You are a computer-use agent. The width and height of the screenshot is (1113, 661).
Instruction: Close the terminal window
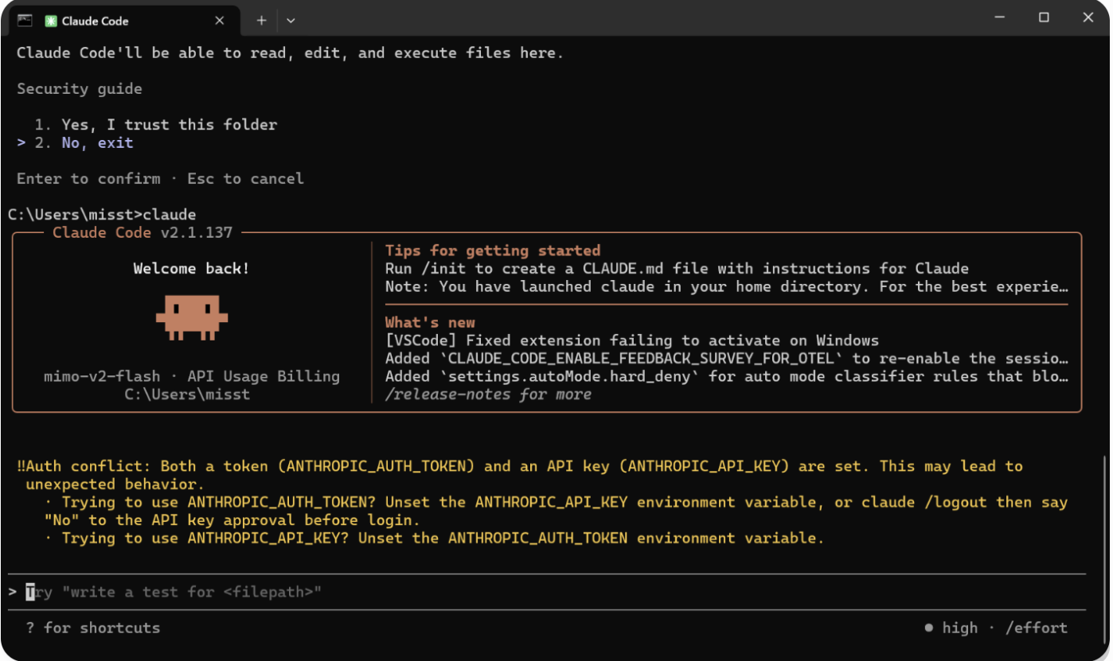pos(1088,17)
